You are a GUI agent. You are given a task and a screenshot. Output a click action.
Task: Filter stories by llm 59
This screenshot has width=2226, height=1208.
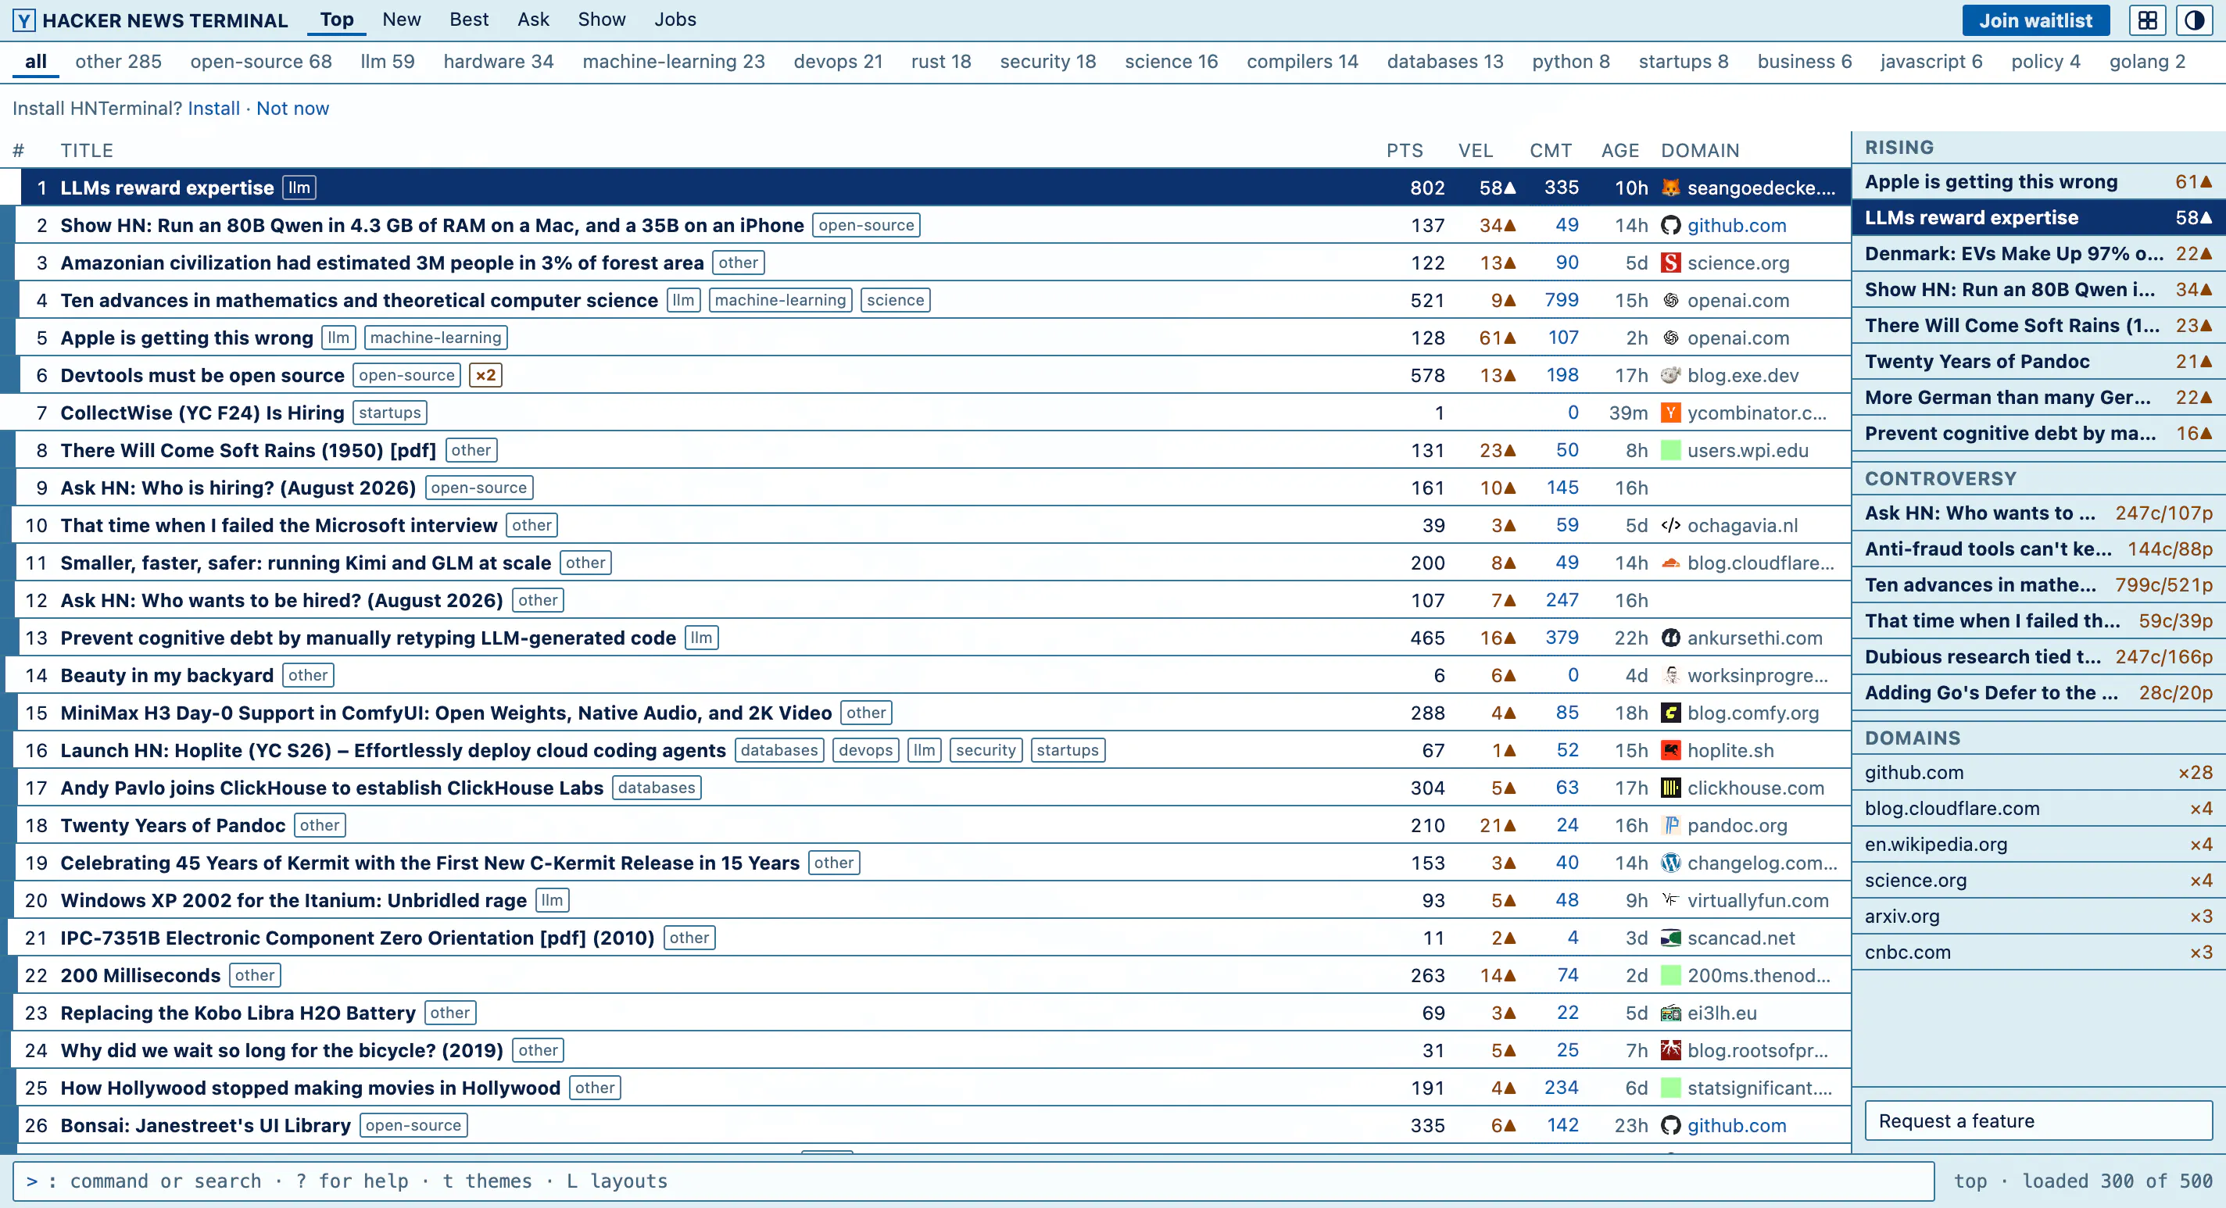[387, 62]
